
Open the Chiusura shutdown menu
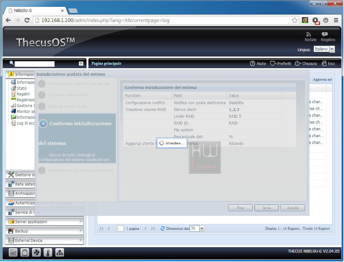point(306,63)
